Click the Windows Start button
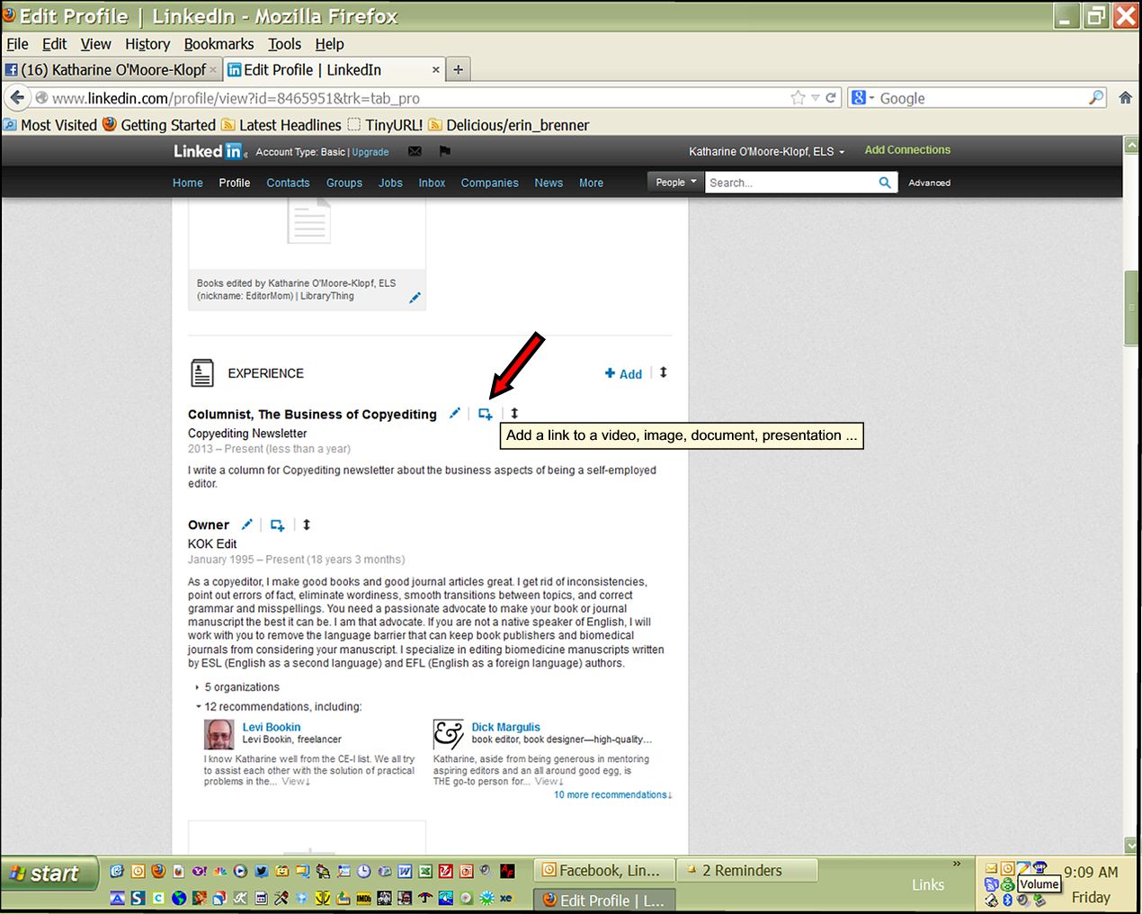1142x914 pixels. coord(49,874)
